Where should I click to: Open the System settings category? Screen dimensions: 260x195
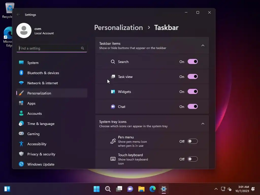pos(52,63)
